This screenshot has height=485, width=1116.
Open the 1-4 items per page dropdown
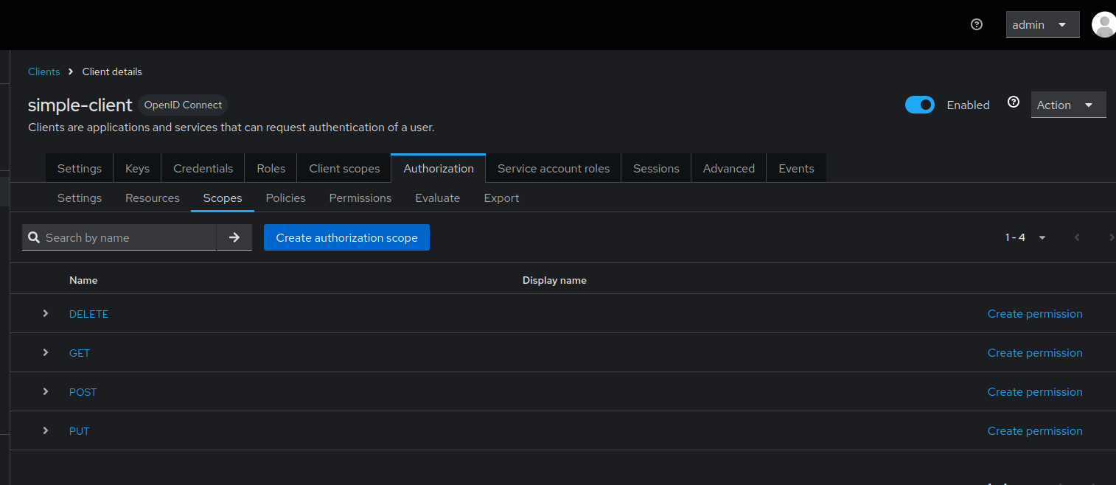click(1042, 237)
